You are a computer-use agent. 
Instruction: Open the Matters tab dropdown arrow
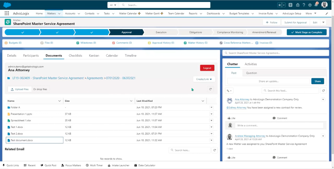pos(60,14)
